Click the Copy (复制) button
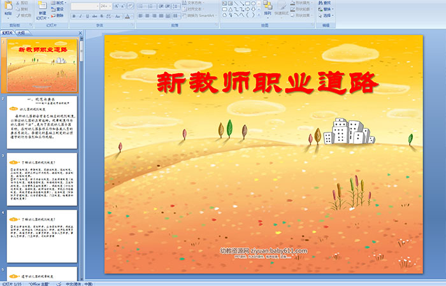The height and width of the screenshot is (286, 446). 22,9
